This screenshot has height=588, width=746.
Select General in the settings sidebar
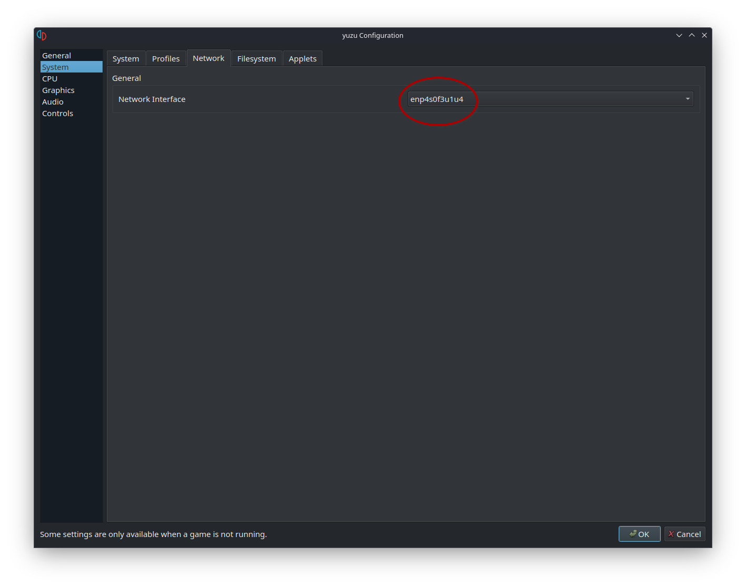[x=71, y=56]
